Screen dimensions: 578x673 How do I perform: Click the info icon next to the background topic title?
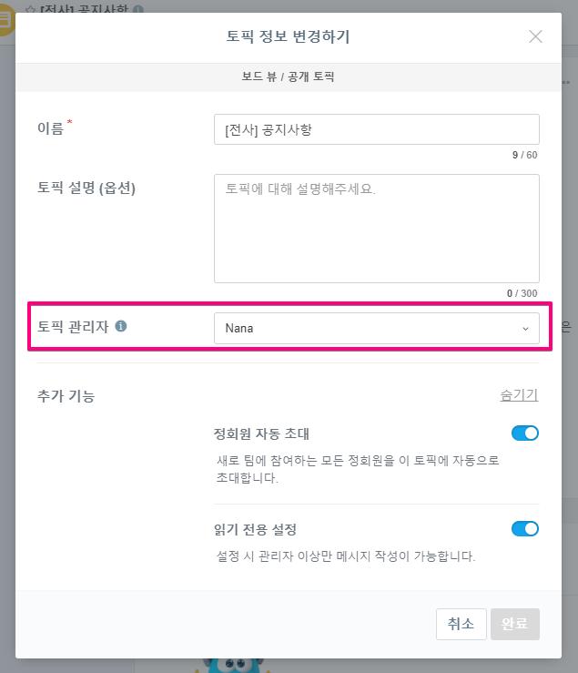pos(138,9)
